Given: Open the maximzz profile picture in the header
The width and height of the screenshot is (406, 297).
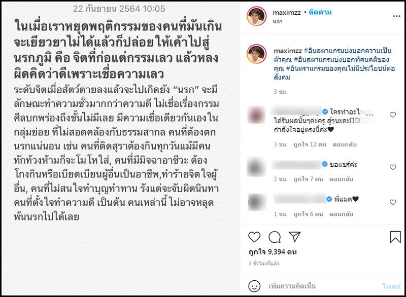Looking at the screenshot, I should (x=256, y=16).
